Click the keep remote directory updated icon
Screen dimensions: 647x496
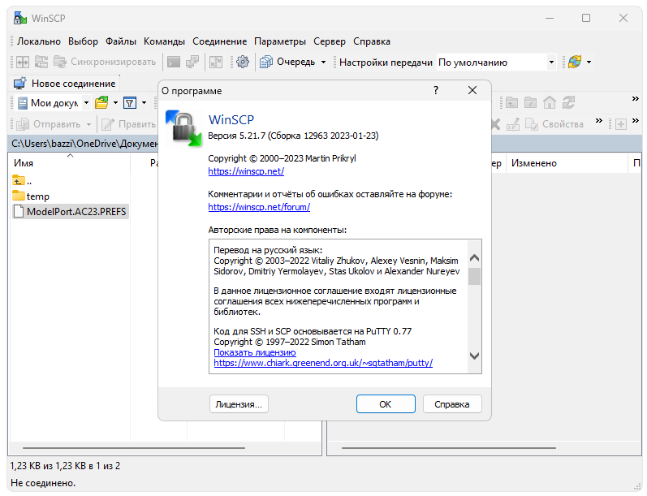point(216,63)
